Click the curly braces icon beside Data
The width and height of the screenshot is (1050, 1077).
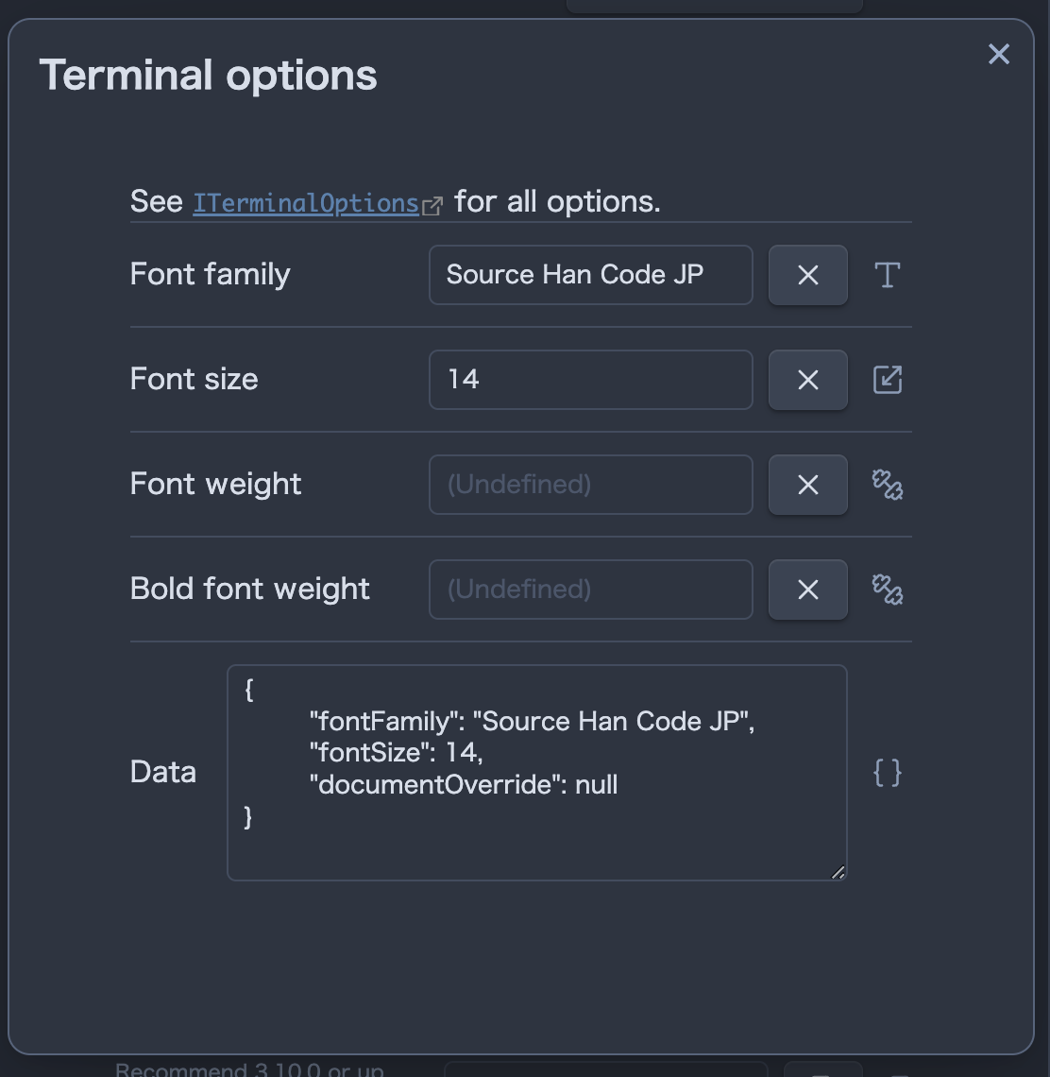(888, 773)
